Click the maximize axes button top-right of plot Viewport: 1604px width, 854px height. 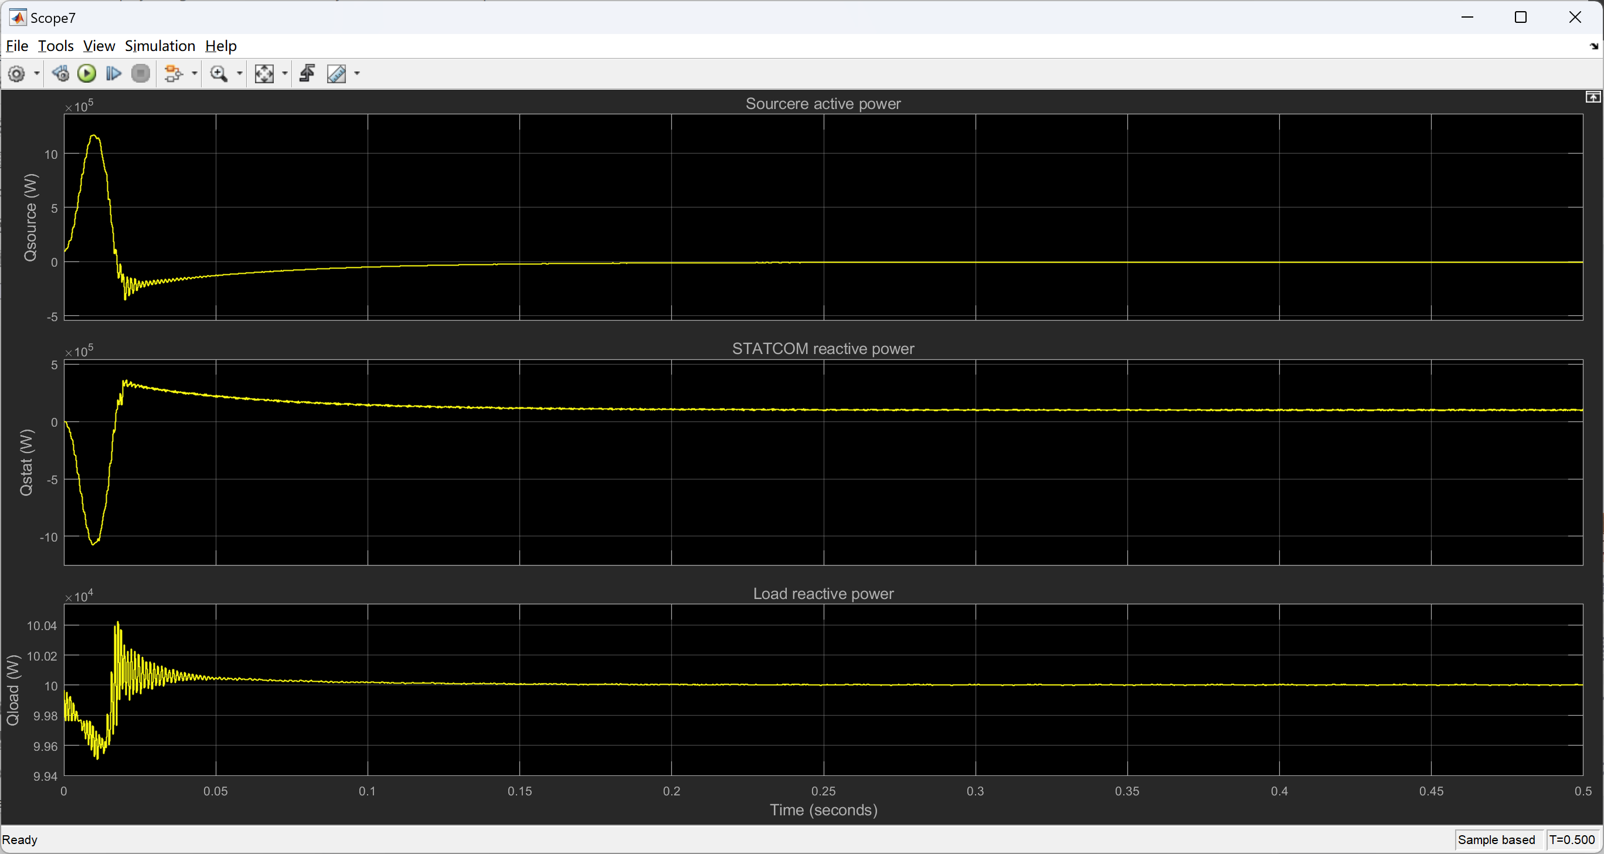click(1592, 97)
